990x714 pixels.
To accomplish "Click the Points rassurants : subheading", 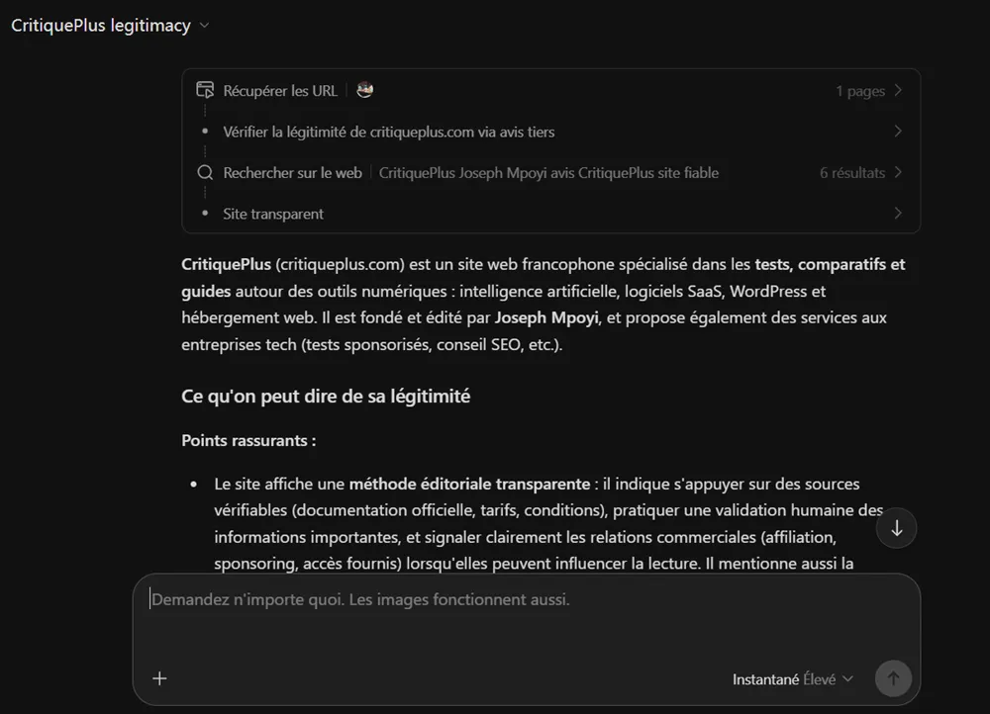I will (248, 440).
